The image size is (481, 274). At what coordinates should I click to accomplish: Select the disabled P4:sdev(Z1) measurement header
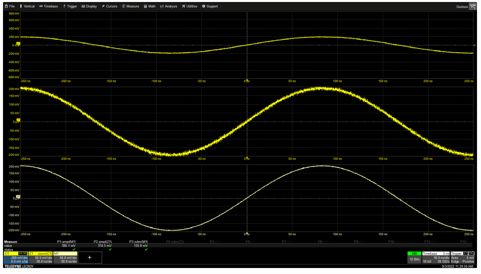(175, 242)
